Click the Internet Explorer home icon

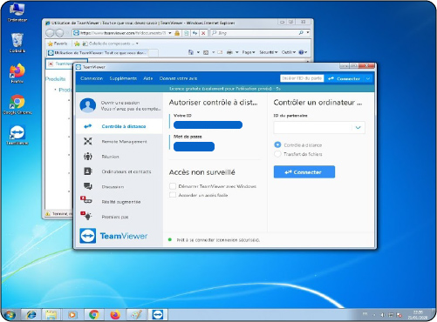pyautogui.click(x=191, y=52)
